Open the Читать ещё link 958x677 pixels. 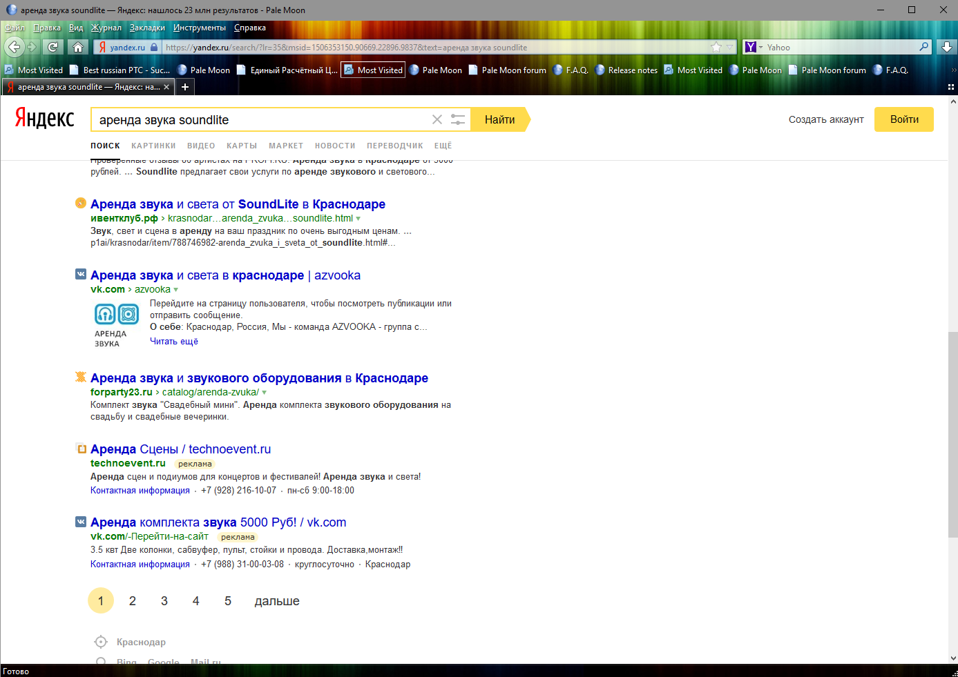click(x=174, y=341)
